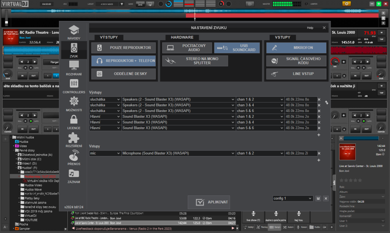Select the Rozhraní interface settings icon
The width and height of the screenshot is (390, 233).
click(x=74, y=67)
